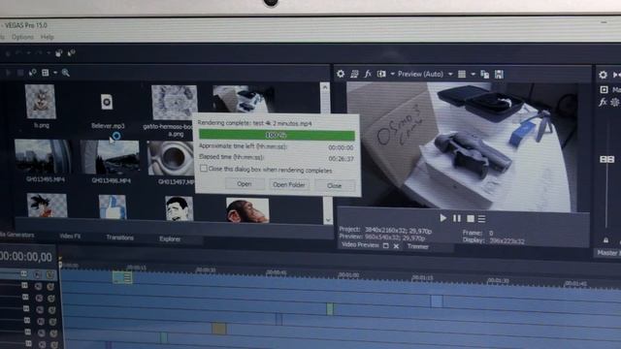The height and width of the screenshot is (349, 621).
Task: Expand the Overlays dropdown arrow
Action: click(x=473, y=74)
